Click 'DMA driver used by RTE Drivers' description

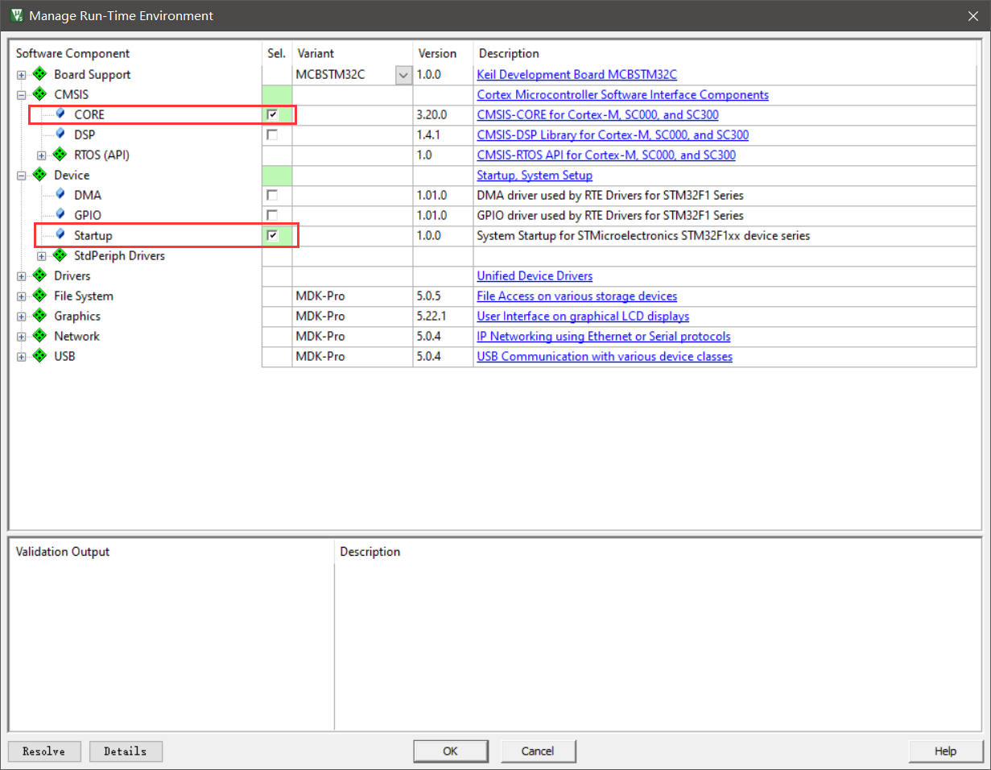coord(610,195)
